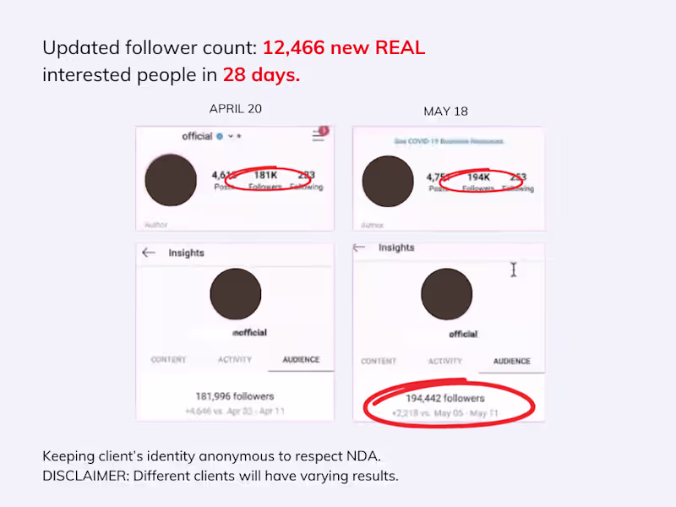Click the May 18 profile picture
This screenshot has height=507, width=676.
[x=388, y=182]
